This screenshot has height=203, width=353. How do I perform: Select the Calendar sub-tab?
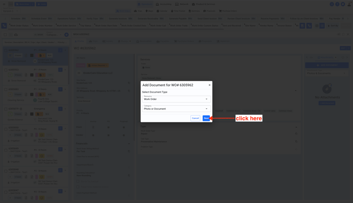(162, 11)
